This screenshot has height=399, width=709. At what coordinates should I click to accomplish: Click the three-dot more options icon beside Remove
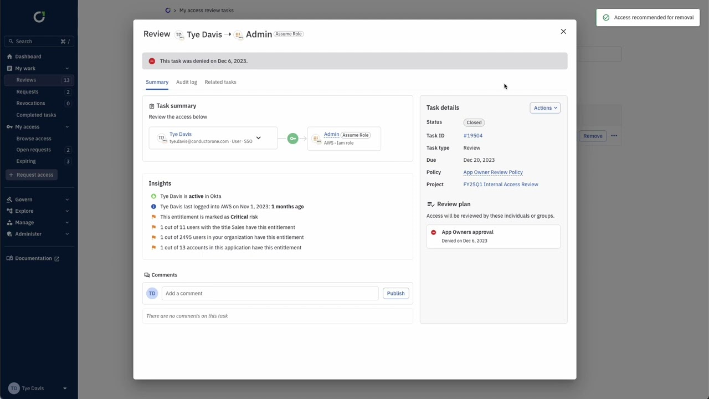click(x=614, y=136)
